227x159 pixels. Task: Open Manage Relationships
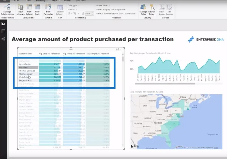pyautogui.click(x=7, y=10)
